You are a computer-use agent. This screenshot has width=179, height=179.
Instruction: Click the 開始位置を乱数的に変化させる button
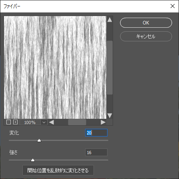[x=58, y=170]
